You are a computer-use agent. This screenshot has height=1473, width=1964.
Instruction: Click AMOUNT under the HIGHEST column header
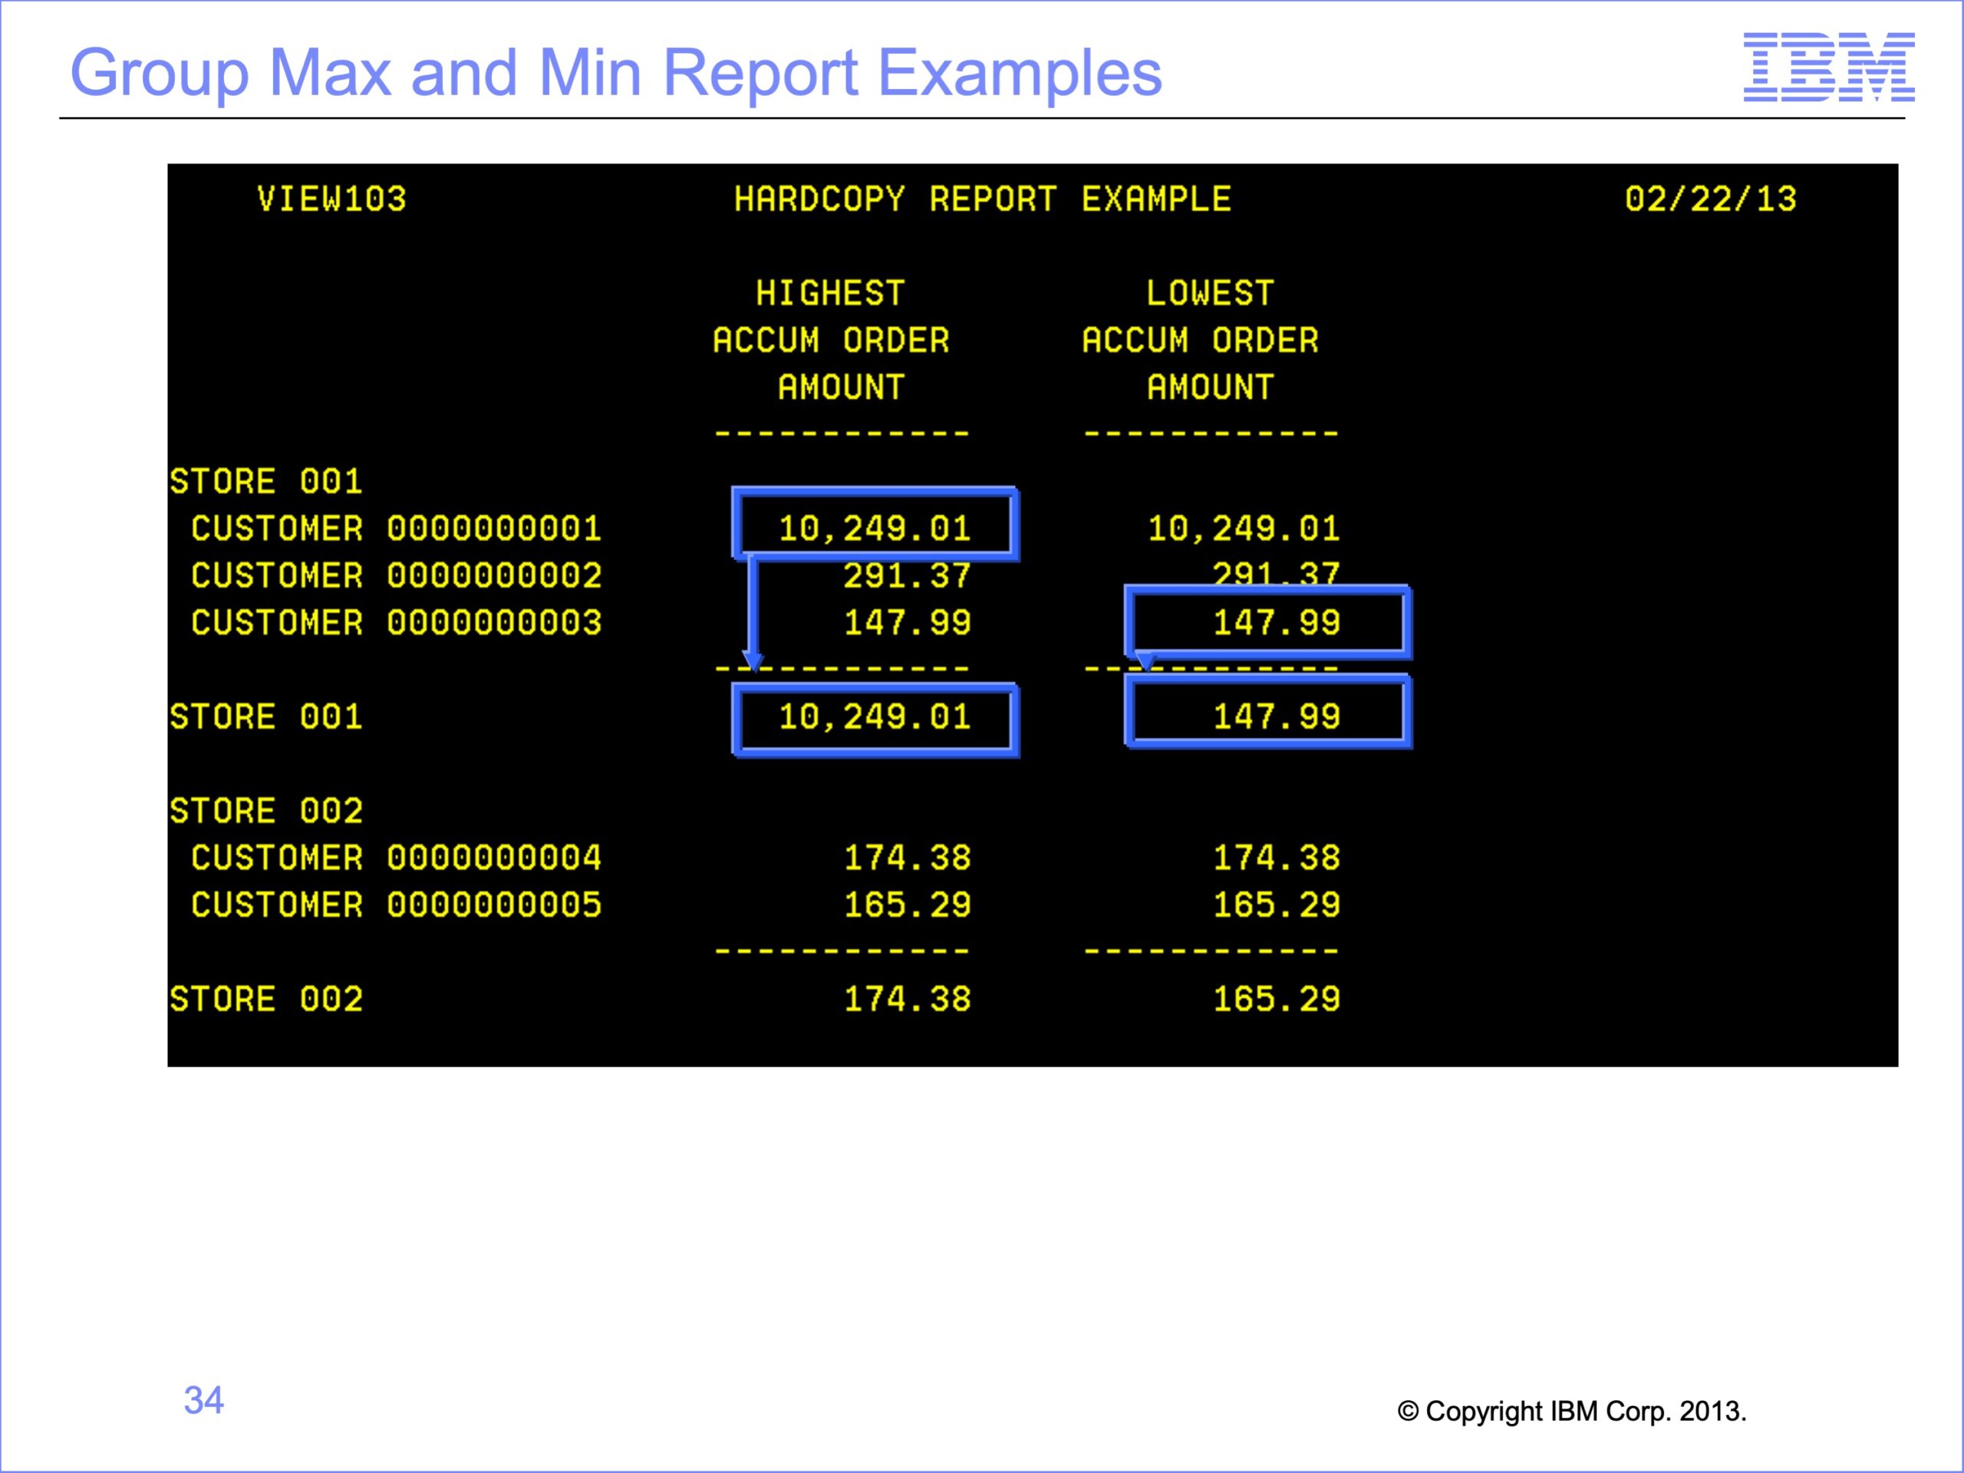point(842,387)
